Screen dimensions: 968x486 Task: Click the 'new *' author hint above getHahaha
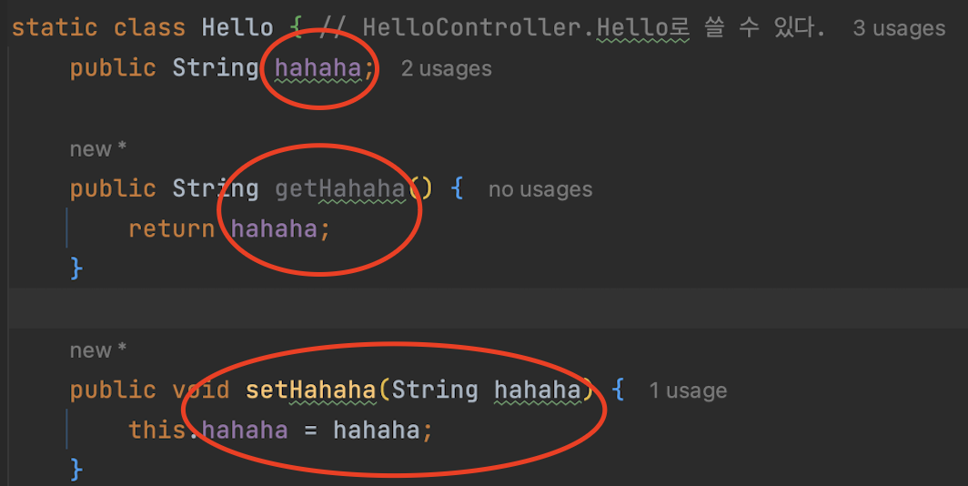pyautogui.click(x=97, y=149)
